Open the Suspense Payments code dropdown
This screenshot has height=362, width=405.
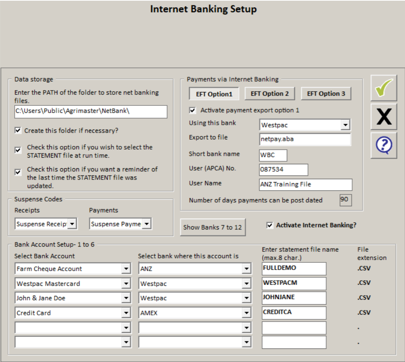coord(147,224)
